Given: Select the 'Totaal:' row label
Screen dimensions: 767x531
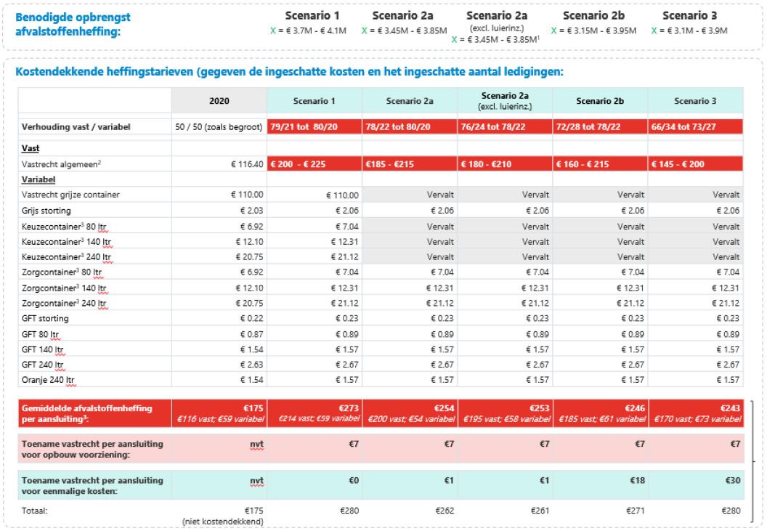Looking at the screenshot, I should [36, 511].
